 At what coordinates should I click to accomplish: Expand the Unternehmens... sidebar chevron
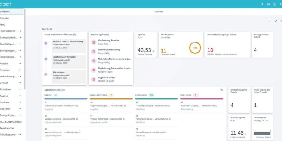point(20,31)
